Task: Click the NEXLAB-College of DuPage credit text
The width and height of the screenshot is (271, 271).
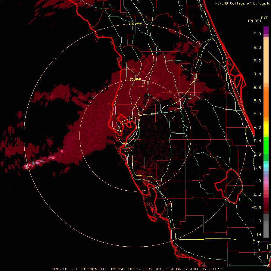Action: coord(241,3)
